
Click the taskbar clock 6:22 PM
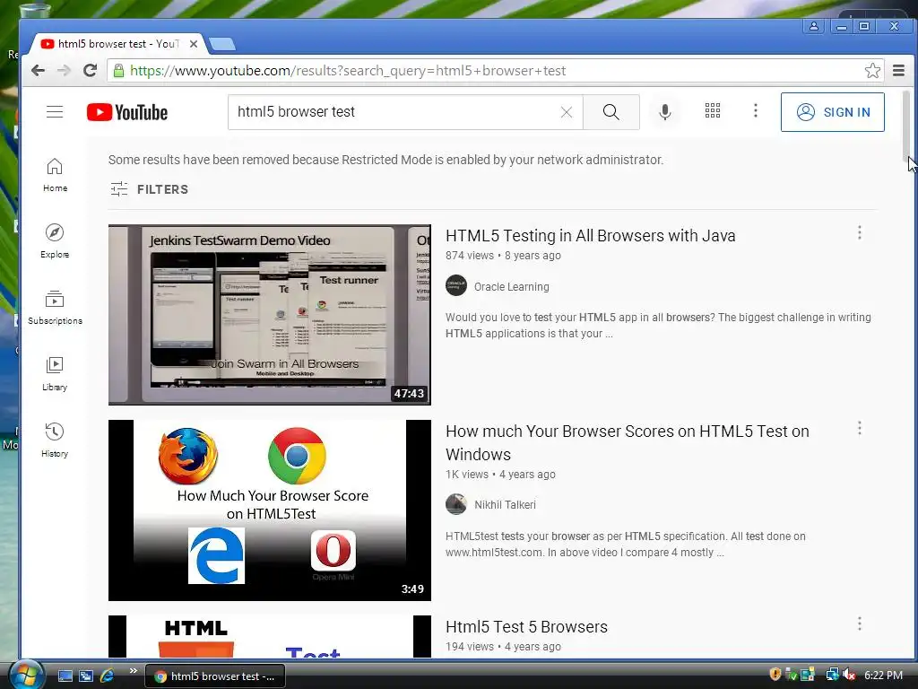[x=883, y=676]
